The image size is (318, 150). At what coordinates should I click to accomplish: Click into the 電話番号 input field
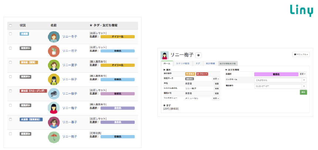(x=278, y=86)
